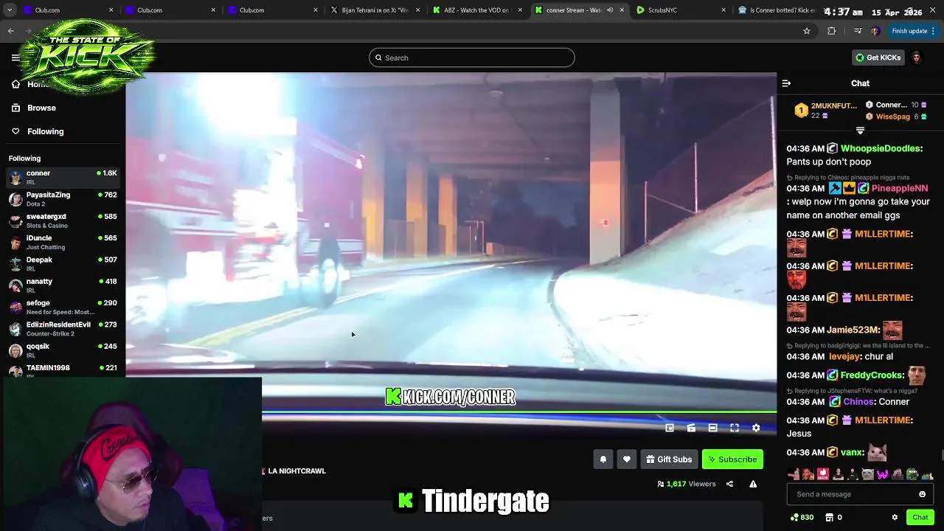Switch to the first Club.com tab
The image size is (944, 531).
pyautogui.click(x=68, y=10)
